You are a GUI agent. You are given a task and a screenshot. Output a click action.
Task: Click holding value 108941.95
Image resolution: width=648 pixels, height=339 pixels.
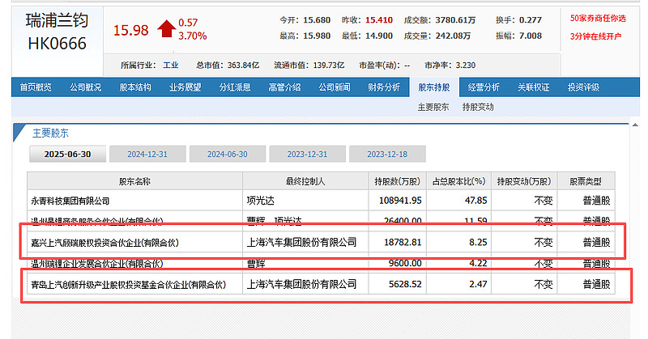point(400,201)
